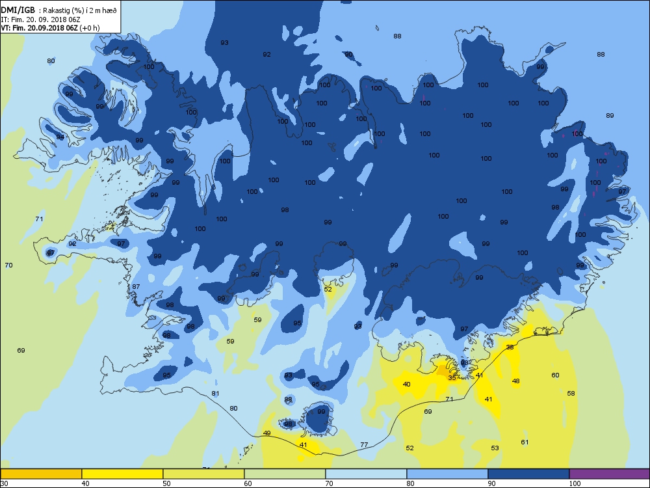650x488 pixels.
Task: Click the purple legend swatch above 100
Action: 610,474
